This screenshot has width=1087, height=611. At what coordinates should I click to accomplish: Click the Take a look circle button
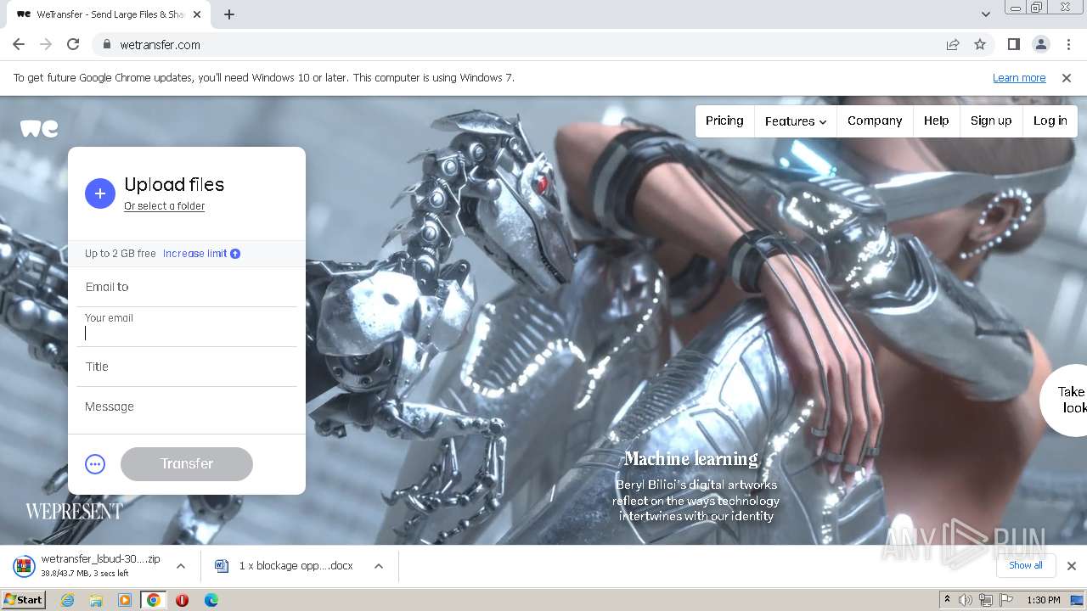click(1064, 401)
